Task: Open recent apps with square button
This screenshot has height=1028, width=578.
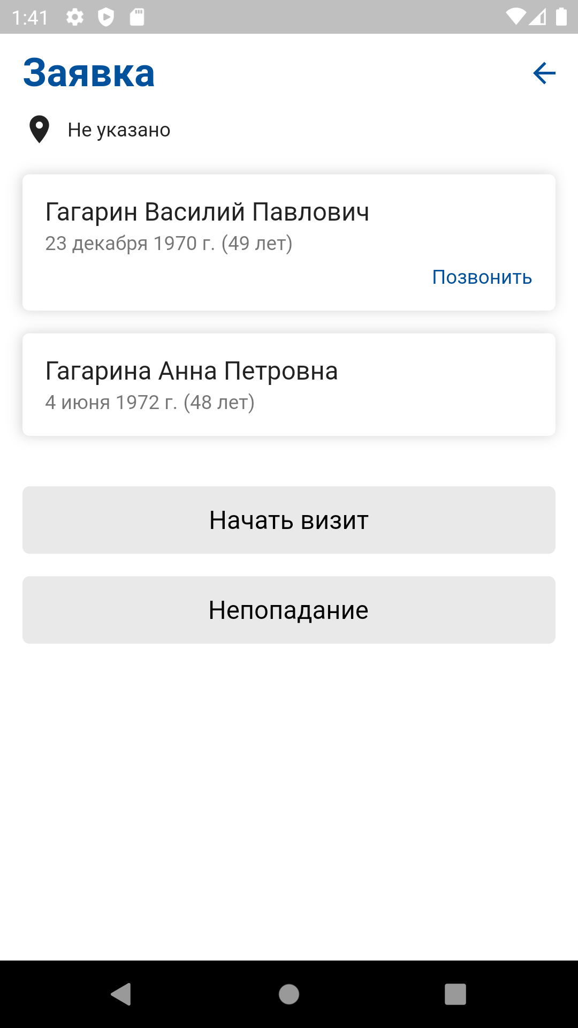Action: 455,994
